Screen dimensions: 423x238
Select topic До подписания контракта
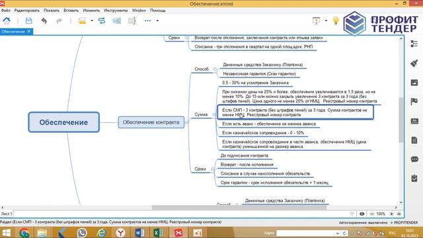tap(244, 155)
